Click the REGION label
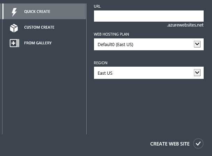The width and height of the screenshot is (212, 156). pos(101,63)
